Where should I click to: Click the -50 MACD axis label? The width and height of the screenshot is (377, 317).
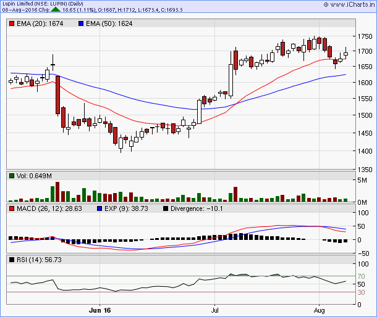click(x=363, y=253)
